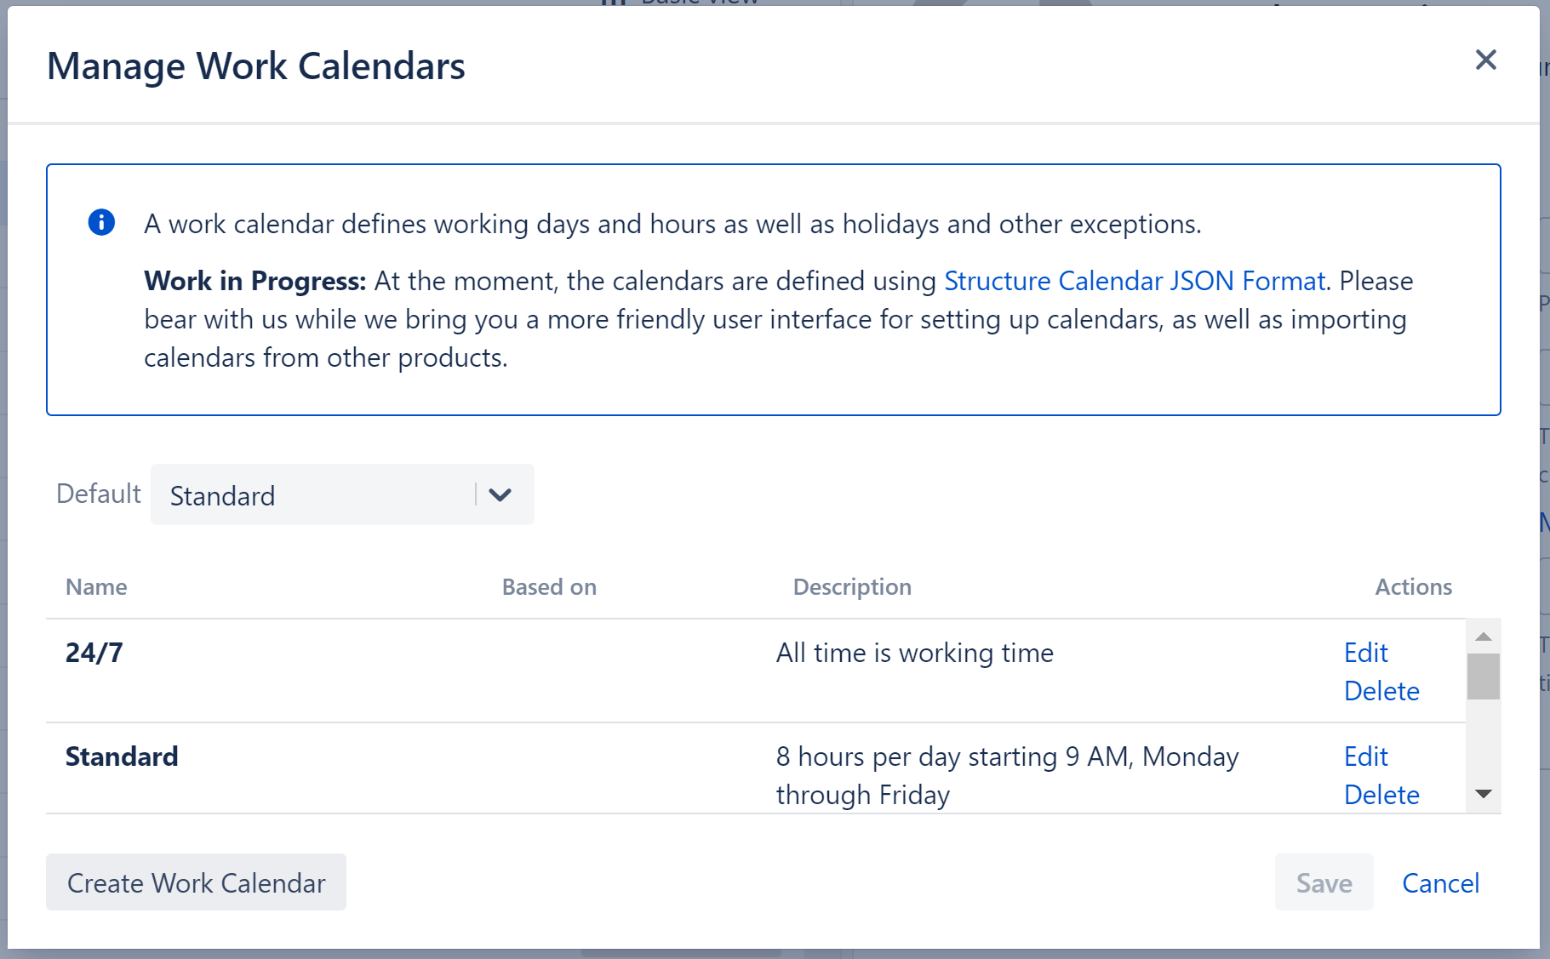
Task: Click the chevron on the Standard selector
Action: [500, 494]
